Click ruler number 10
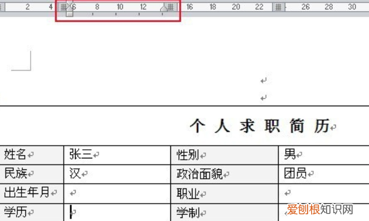The width and height of the screenshot is (369, 221). pyautogui.click(x=120, y=7)
